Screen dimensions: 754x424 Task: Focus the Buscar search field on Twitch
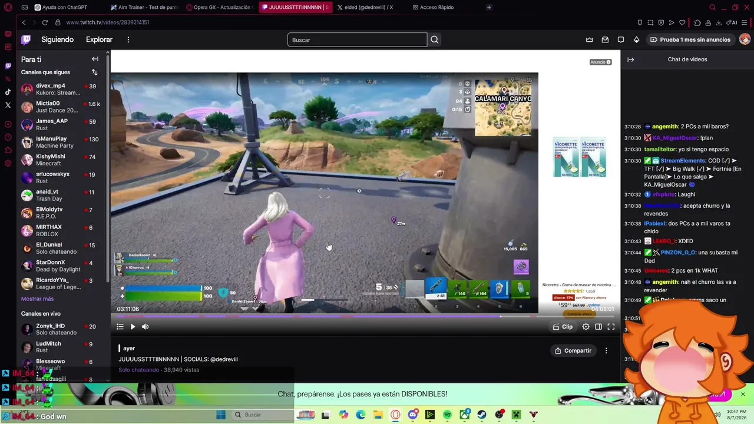pos(357,39)
